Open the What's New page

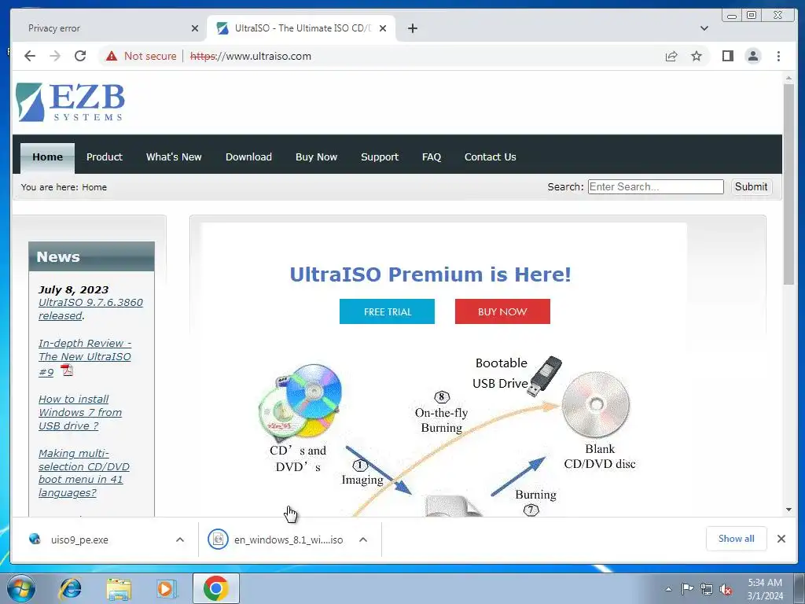[174, 157]
